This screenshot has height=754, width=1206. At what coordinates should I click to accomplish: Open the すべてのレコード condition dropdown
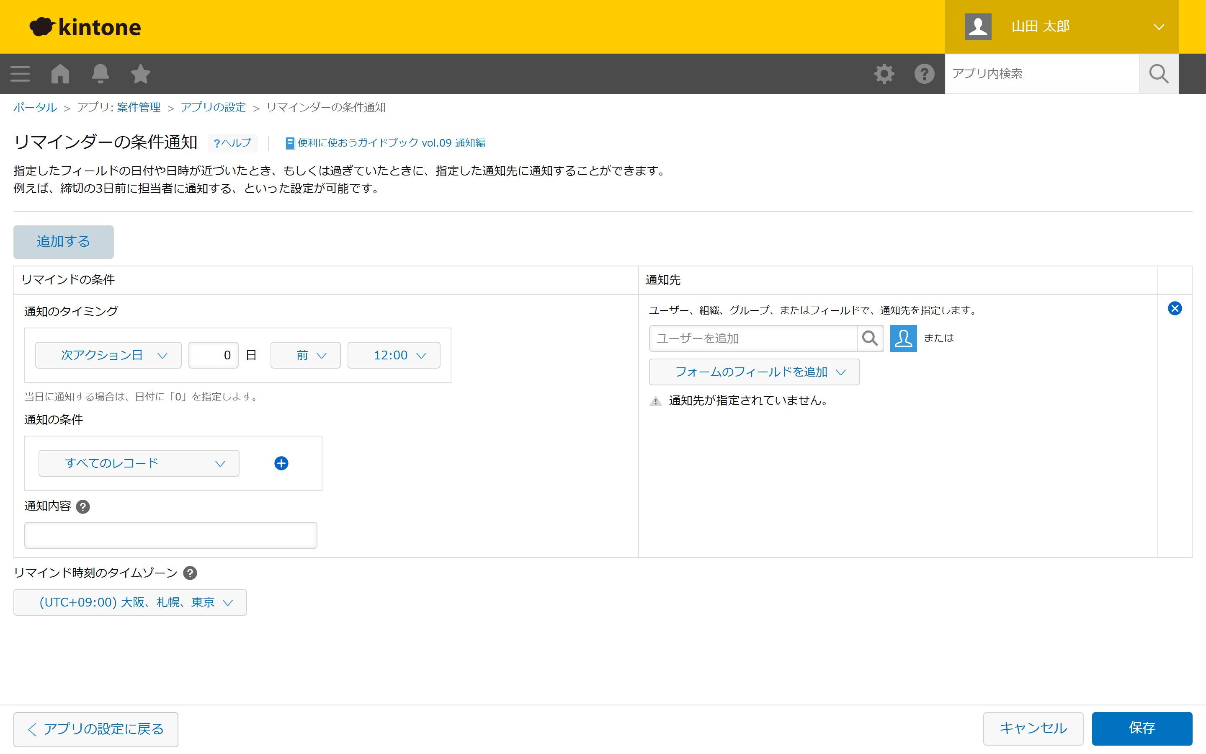(139, 463)
